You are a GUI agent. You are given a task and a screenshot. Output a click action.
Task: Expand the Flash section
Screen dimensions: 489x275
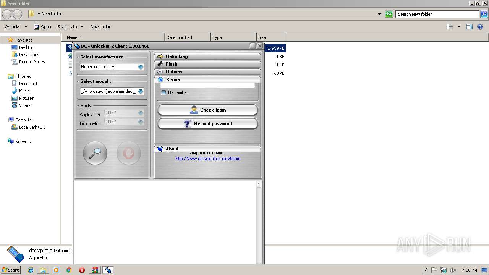[207, 64]
